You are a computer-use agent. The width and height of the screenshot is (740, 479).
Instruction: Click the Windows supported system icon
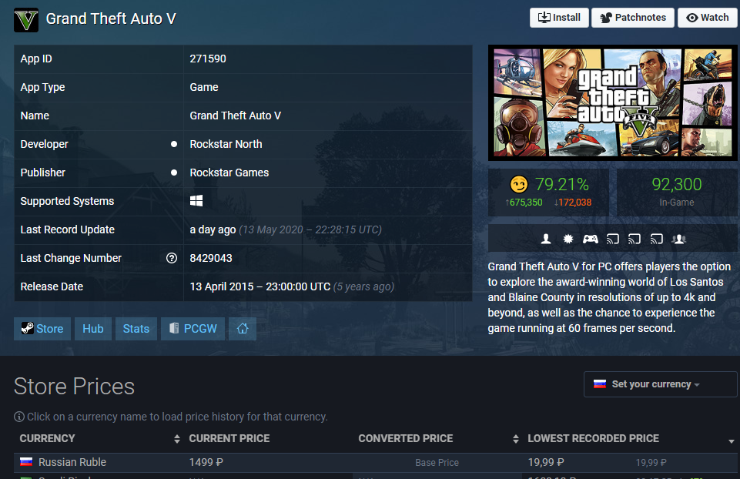196,201
